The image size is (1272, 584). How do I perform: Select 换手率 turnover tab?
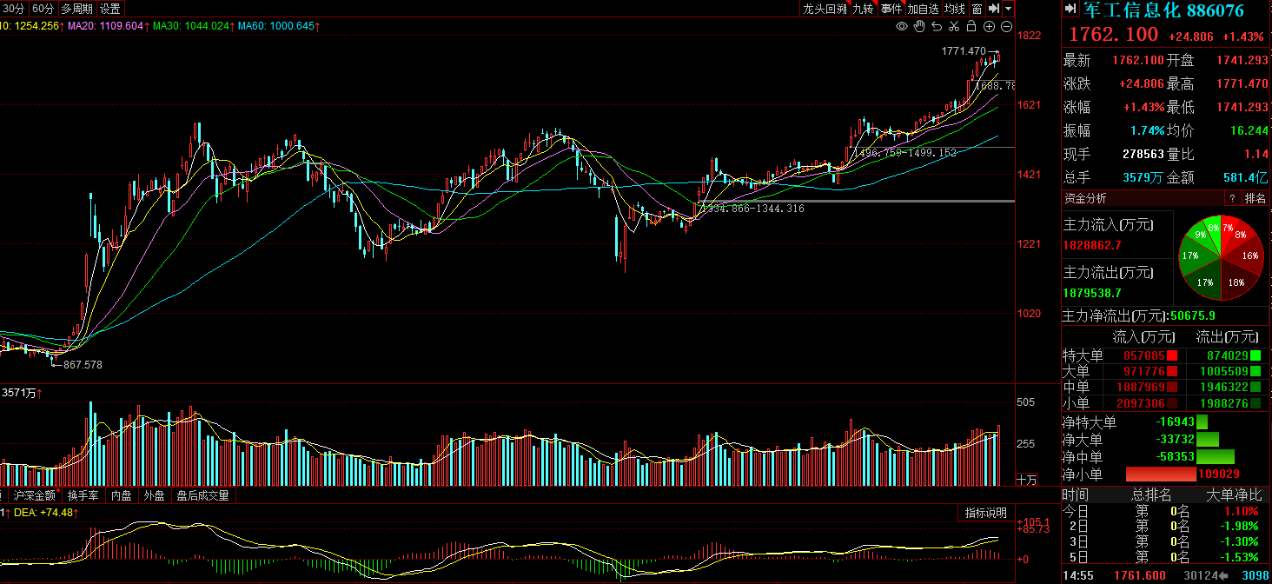pos(83,495)
